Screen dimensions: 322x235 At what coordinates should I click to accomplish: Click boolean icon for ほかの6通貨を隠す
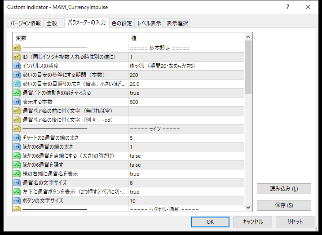point(17,165)
